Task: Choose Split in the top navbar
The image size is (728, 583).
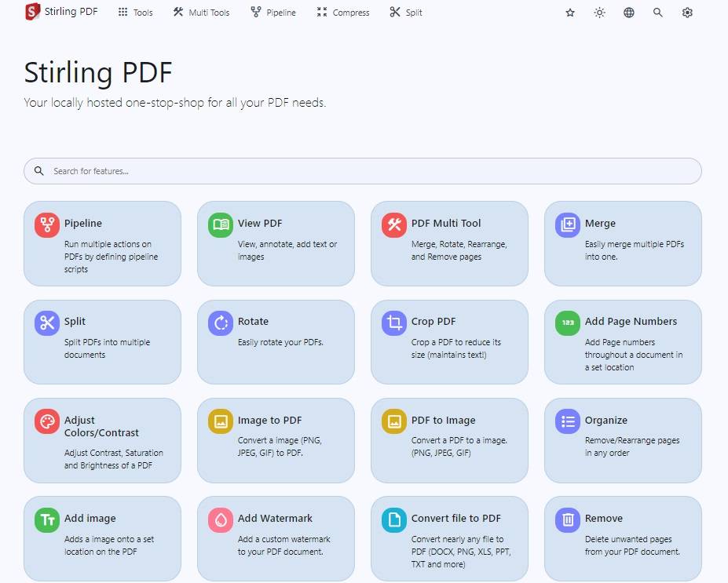Action: tap(406, 13)
